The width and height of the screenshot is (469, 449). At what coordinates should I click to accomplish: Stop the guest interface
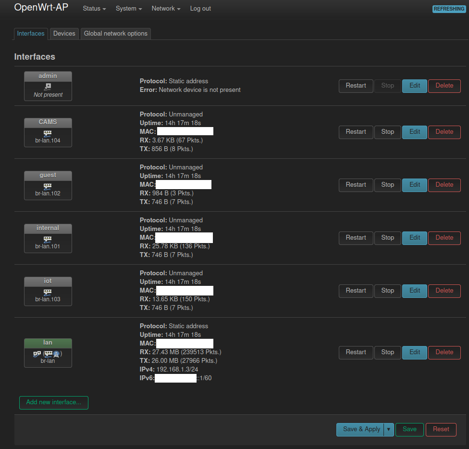click(x=388, y=185)
